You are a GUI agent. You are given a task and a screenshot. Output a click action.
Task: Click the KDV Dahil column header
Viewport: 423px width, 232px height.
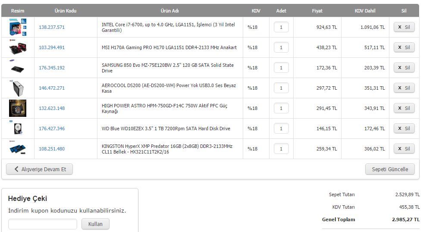(365, 11)
